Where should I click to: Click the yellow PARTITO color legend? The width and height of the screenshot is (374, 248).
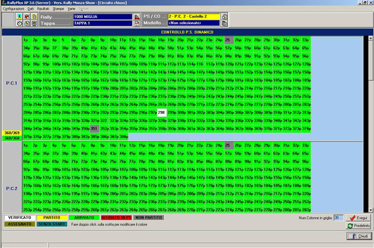tap(52, 217)
